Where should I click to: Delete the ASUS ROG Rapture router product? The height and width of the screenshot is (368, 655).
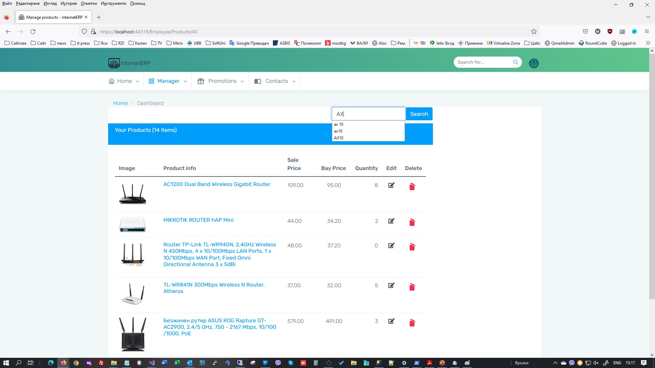click(412, 323)
